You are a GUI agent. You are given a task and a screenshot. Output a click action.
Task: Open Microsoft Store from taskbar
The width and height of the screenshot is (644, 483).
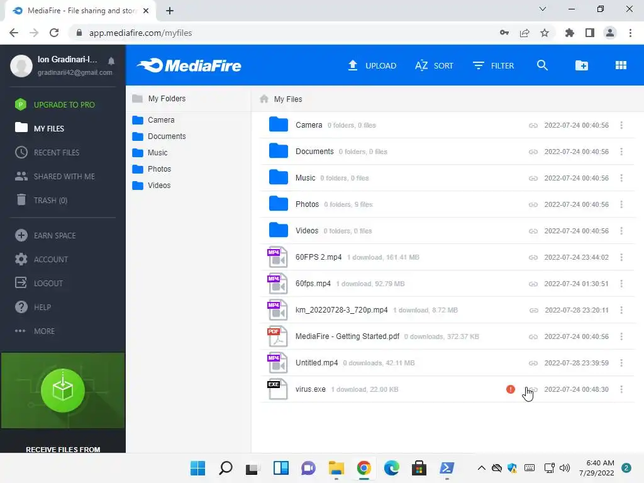pos(419,468)
